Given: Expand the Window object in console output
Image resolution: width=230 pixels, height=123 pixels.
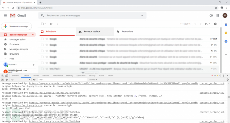Looking at the screenshot, I should tap(56, 96).
